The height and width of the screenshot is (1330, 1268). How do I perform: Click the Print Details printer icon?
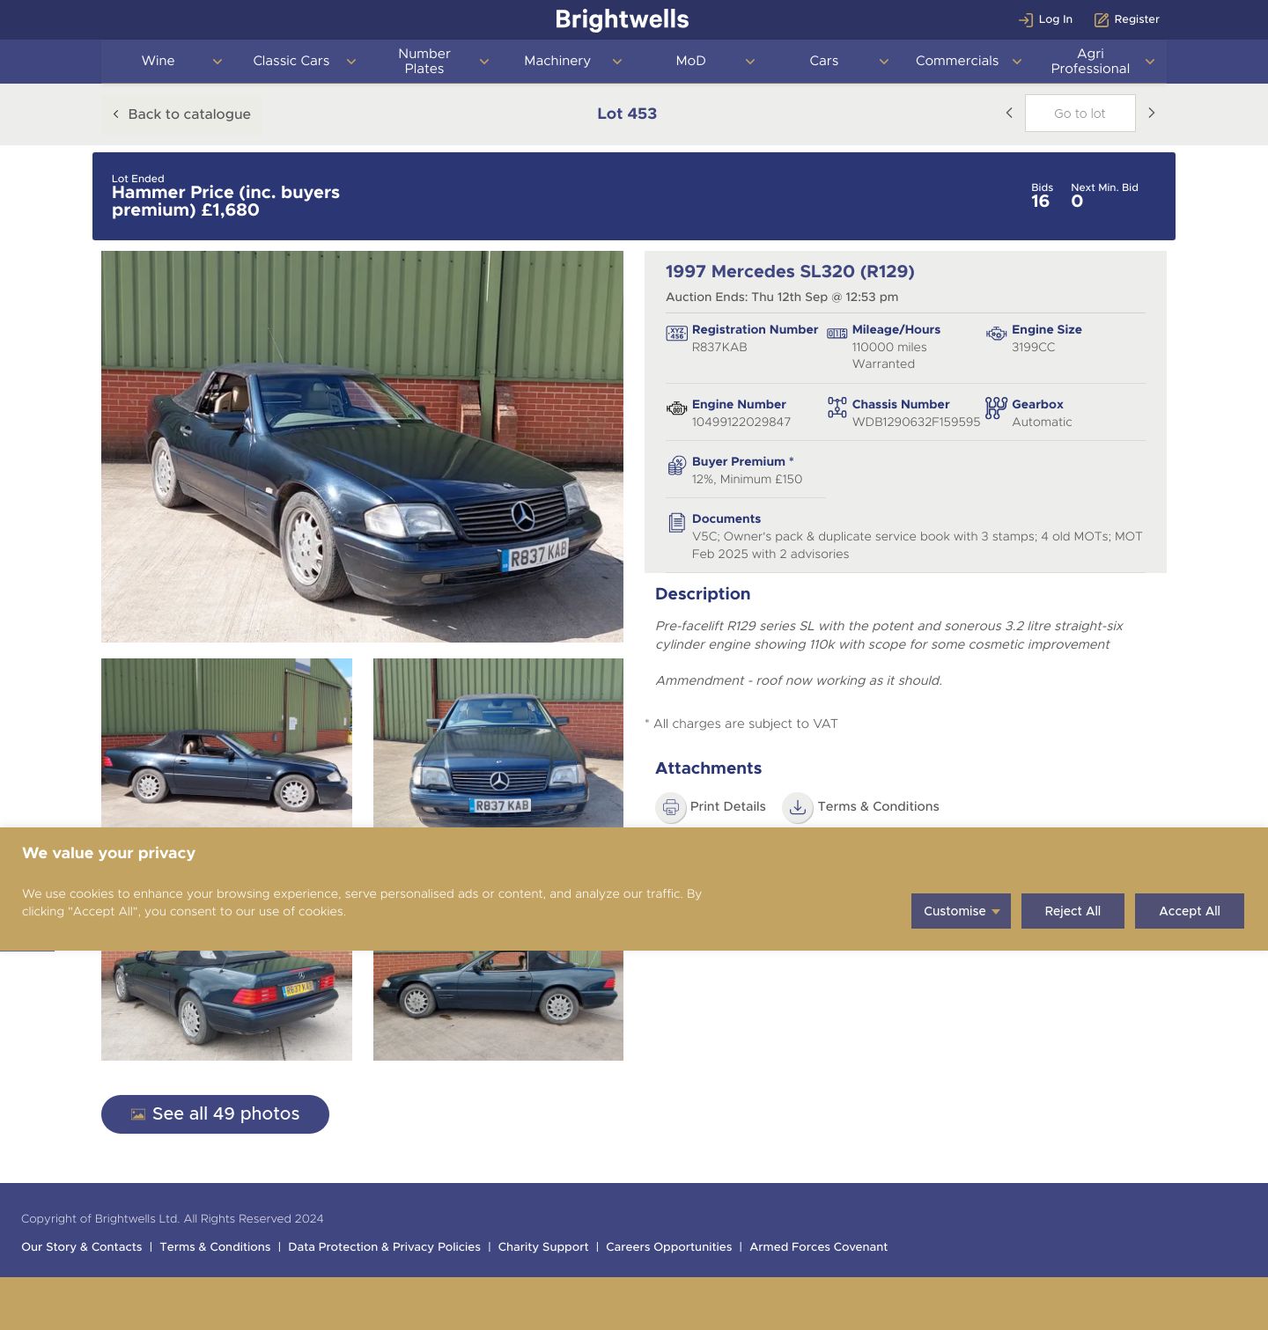click(x=671, y=807)
